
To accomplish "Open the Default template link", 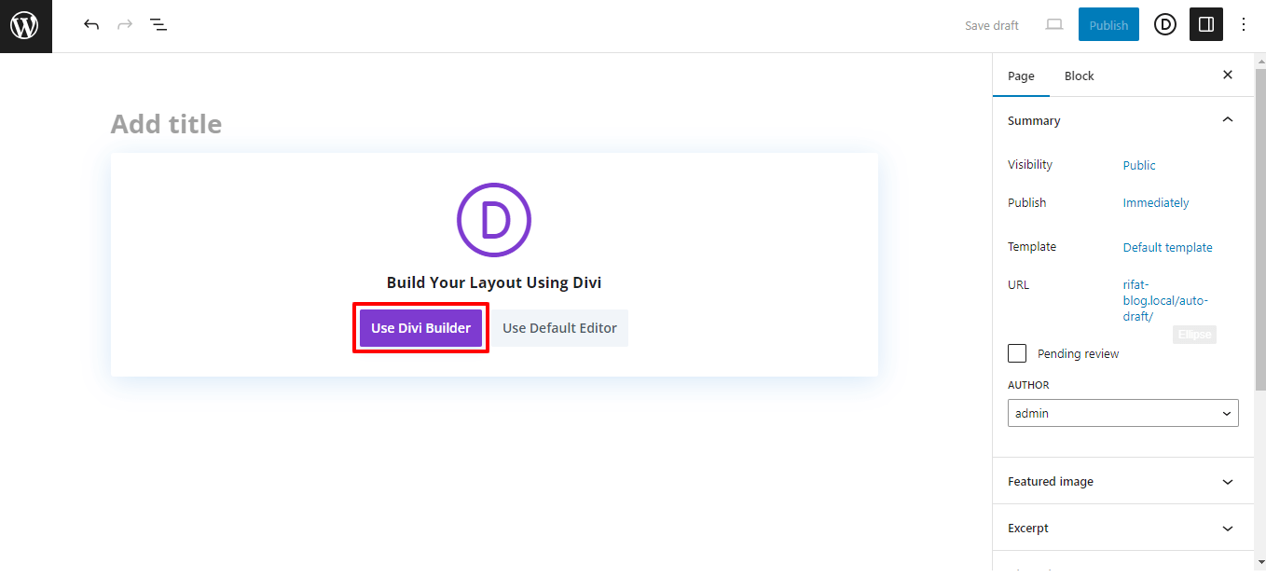I will click(1167, 246).
